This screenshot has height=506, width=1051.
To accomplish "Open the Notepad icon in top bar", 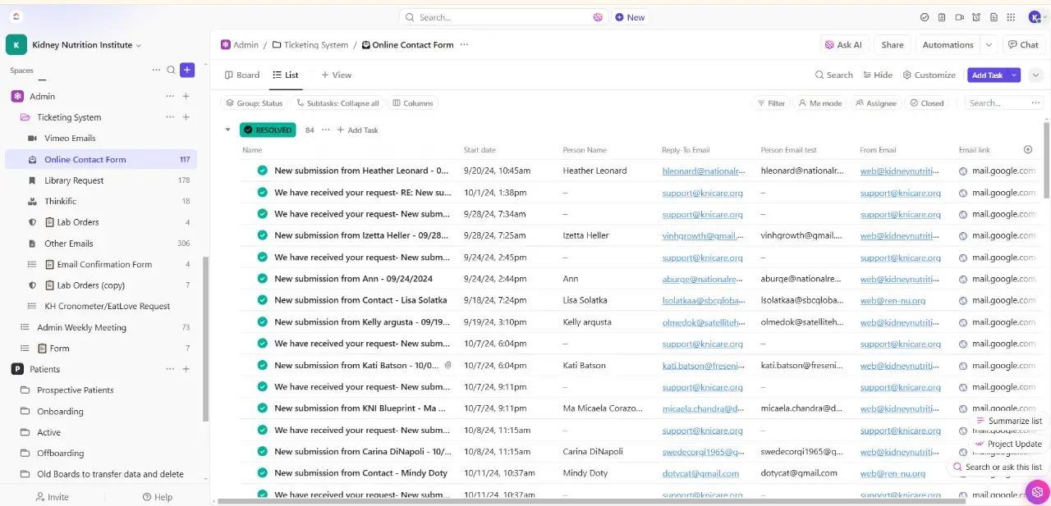I will click(x=941, y=17).
